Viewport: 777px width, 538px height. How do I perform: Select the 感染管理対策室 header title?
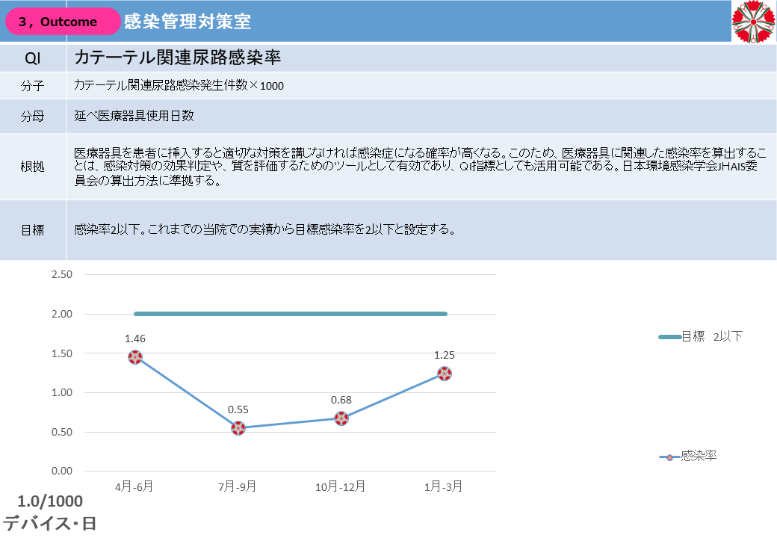(188, 22)
